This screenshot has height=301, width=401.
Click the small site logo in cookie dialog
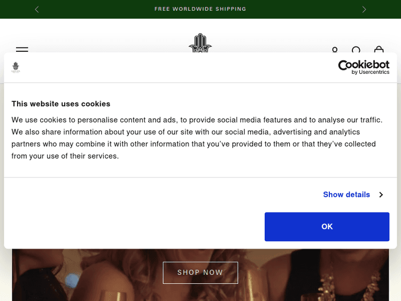(x=16, y=67)
